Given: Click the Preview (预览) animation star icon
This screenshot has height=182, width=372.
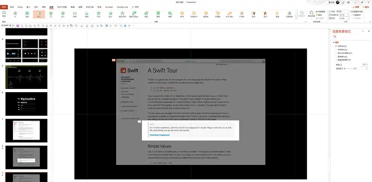Looking at the screenshot, I should (4, 14).
